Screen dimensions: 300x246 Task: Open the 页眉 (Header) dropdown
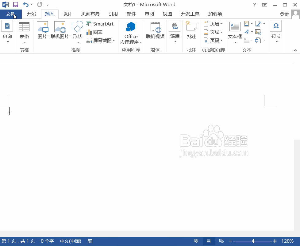click(x=213, y=24)
